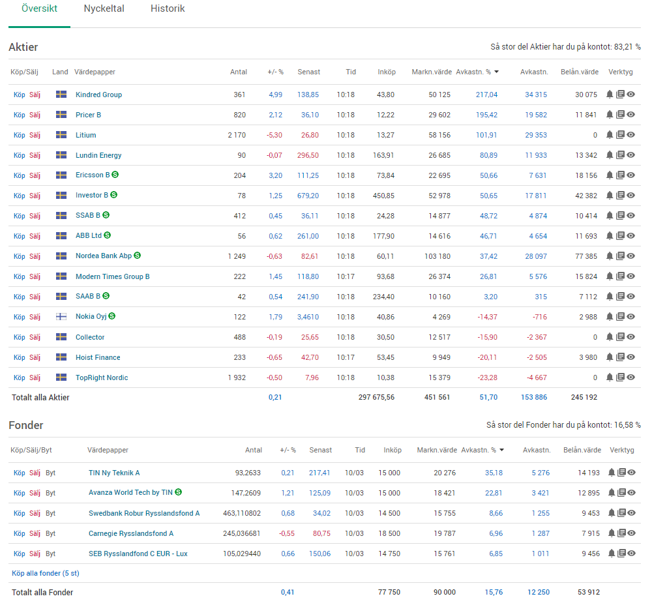This screenshot has width=652, height=607.
Task: Click the Avkastn. % value 217,04 for Kindred Group
Action: pyautogui.click(x=486, y=95)
